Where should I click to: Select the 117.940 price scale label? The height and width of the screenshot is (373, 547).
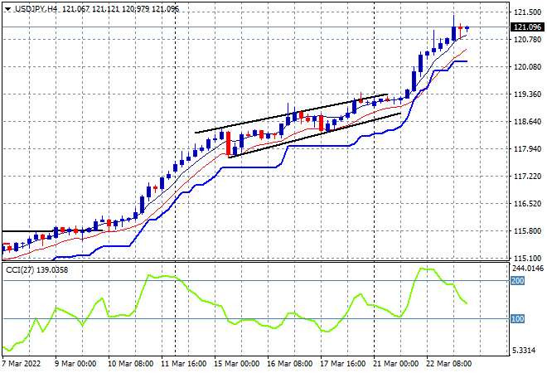point(527,149)
